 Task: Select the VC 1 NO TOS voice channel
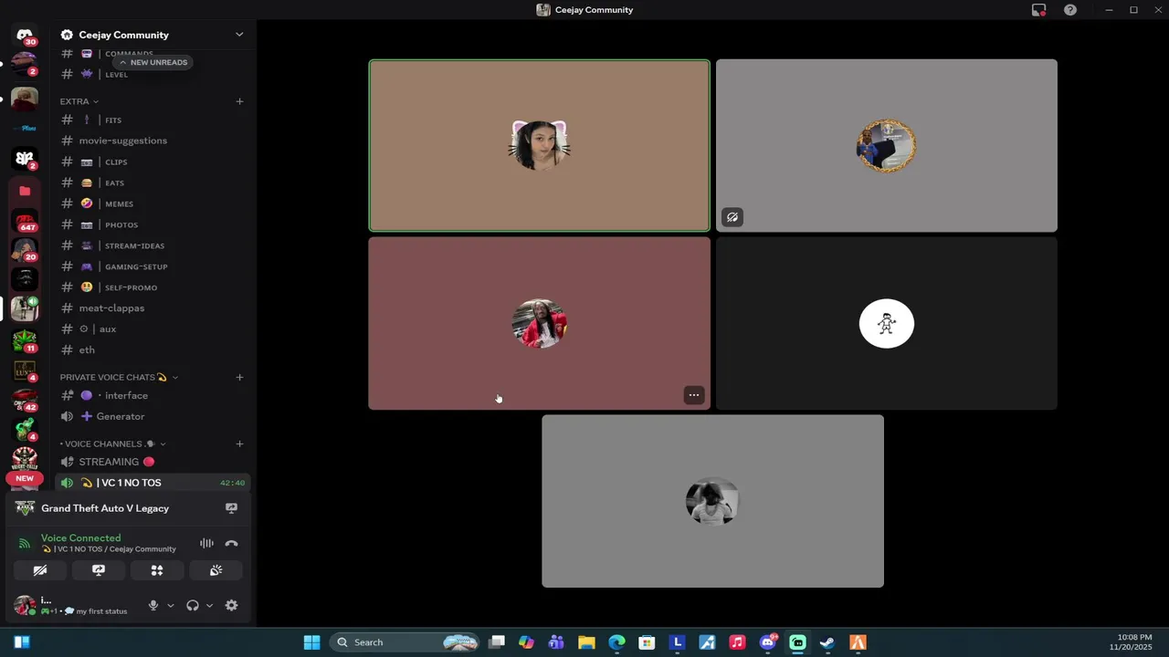click(x=153, y=483)
